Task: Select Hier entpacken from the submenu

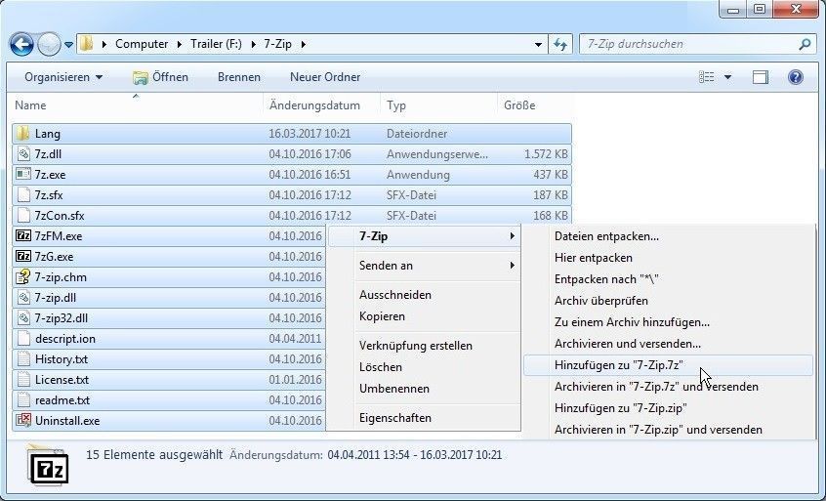Action: coord(594,258)
